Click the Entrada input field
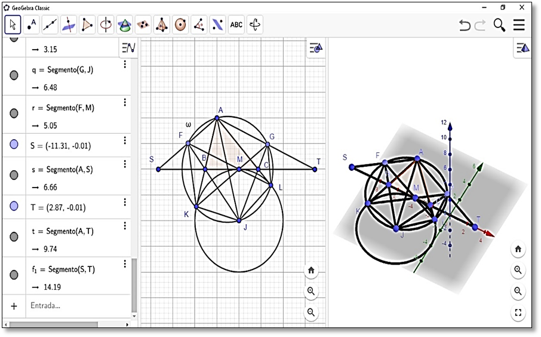This screenshot has height=337, width=541. tap(78, 305)
